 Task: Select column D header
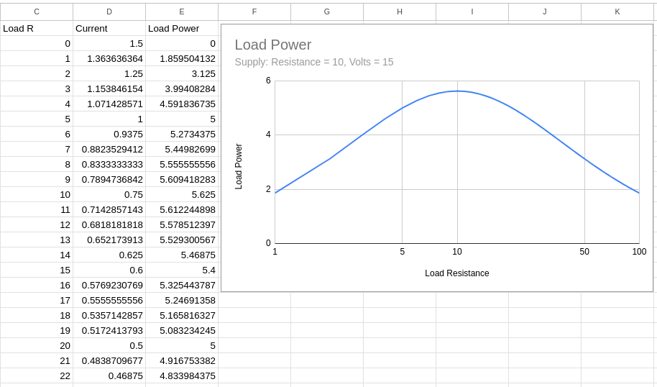click(x=109, y=12)
